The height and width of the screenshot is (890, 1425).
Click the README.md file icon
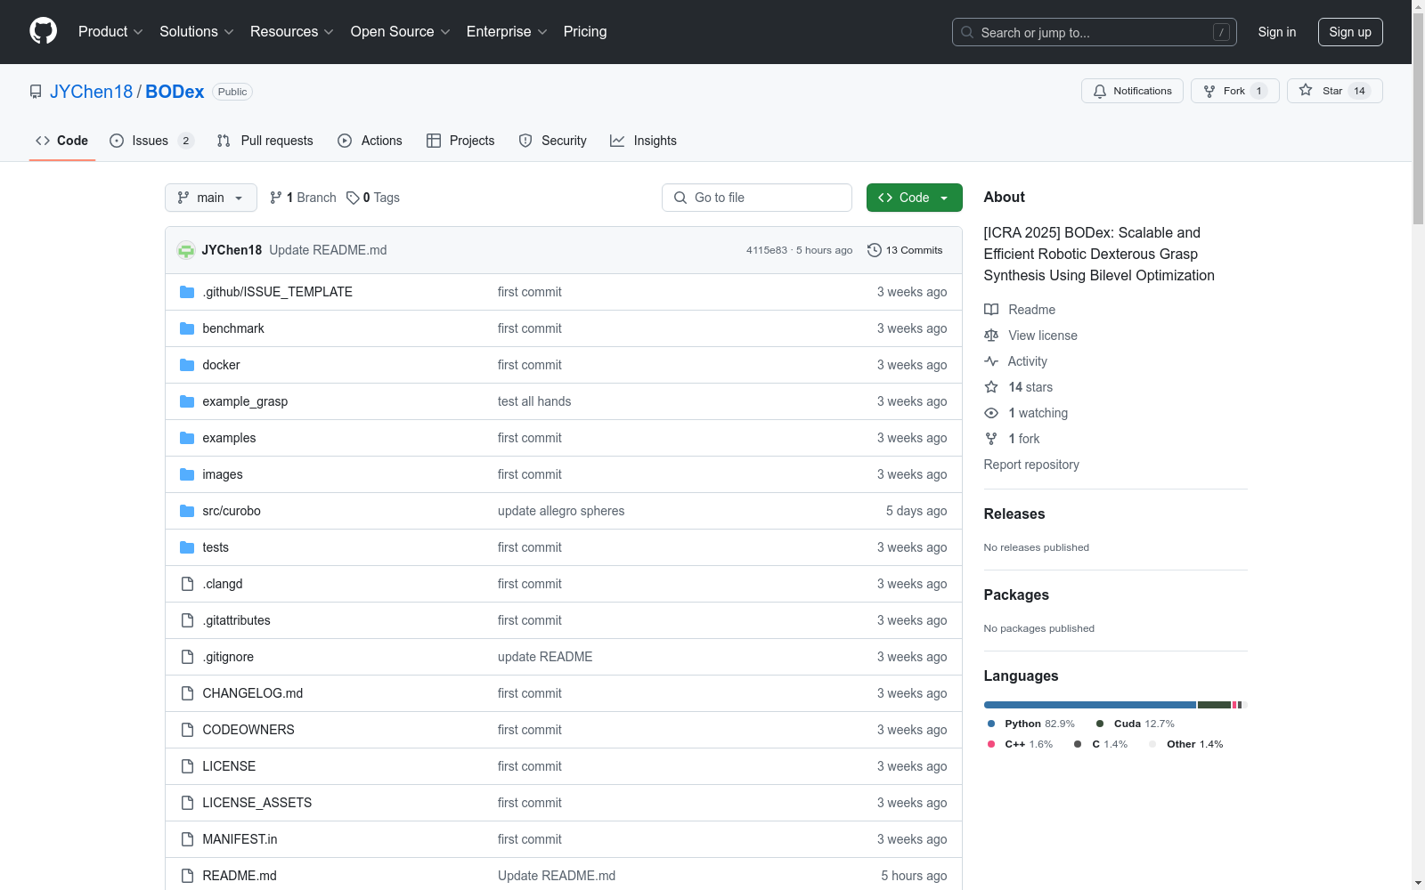(x=187, y=876)
